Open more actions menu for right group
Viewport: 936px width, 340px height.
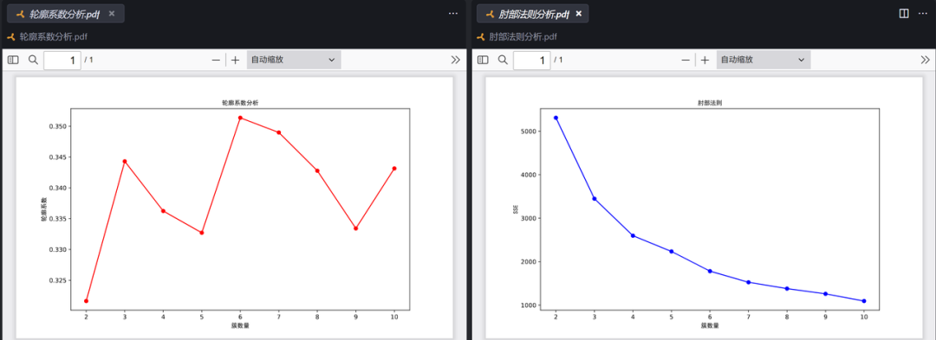(923, 13)
